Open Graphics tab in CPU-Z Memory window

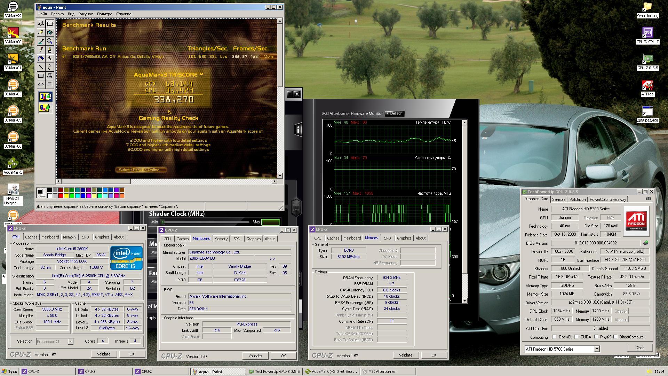(x=404, y=238)
